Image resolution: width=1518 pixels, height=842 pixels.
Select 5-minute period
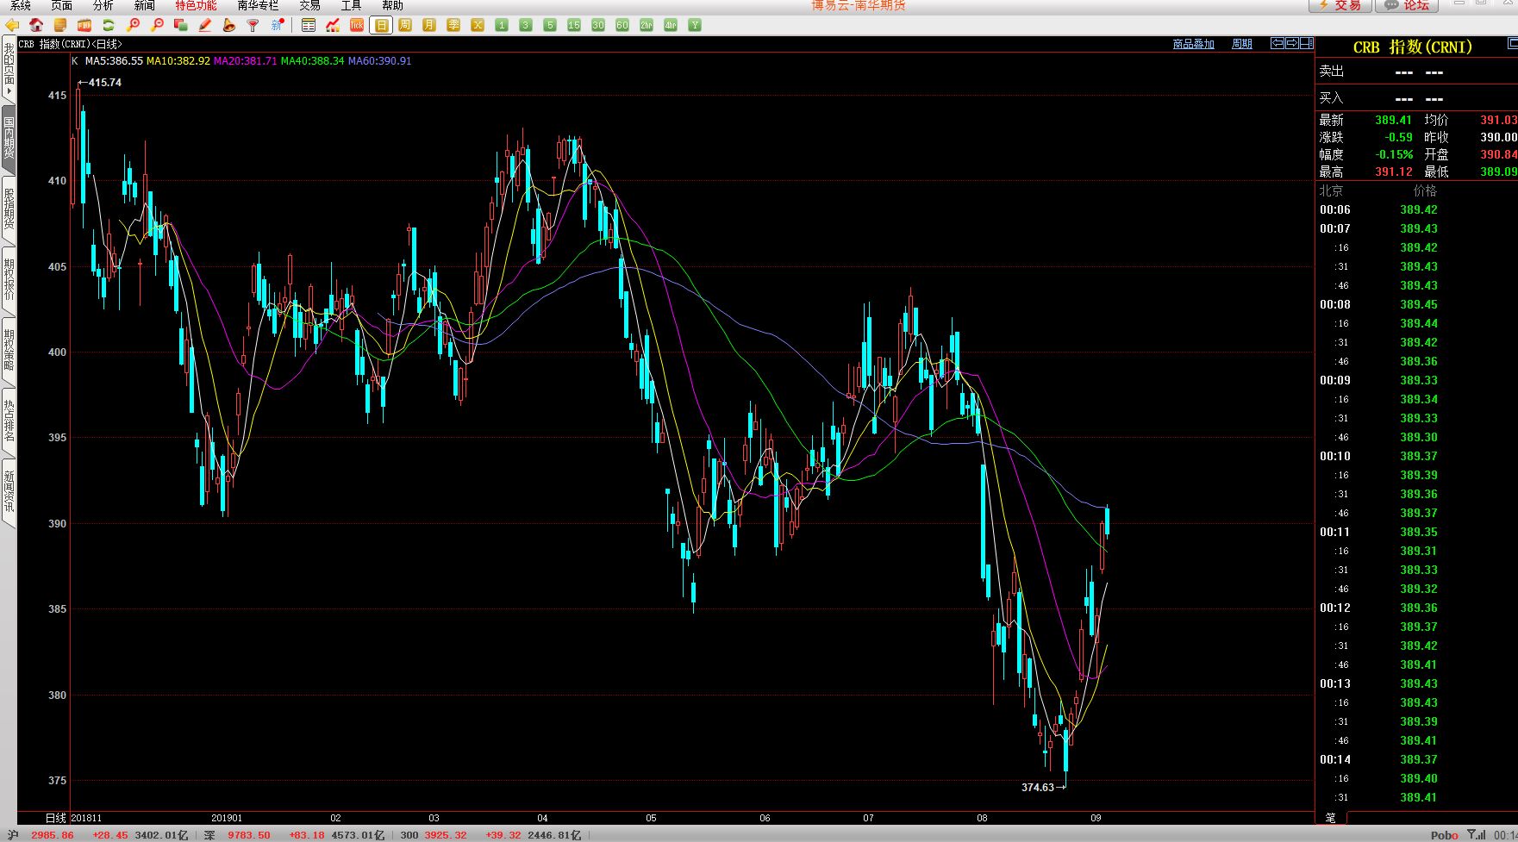(550, 26)
